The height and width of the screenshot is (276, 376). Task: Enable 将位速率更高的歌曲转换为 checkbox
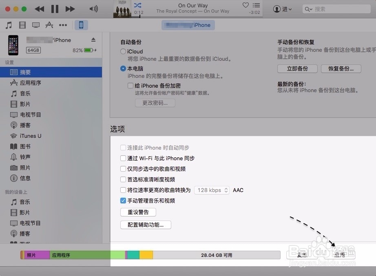[x=123, y=190]
